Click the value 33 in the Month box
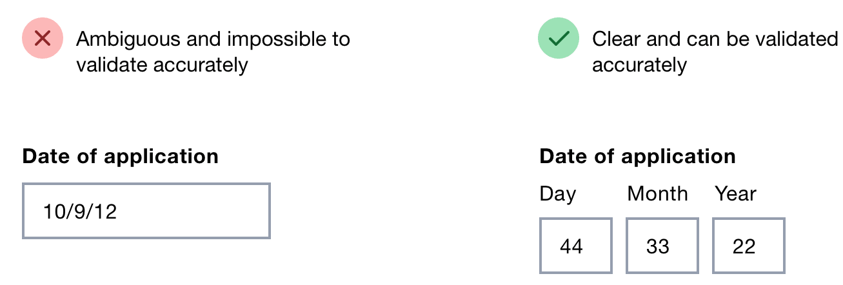843x285 pixels. coord(658,246)
